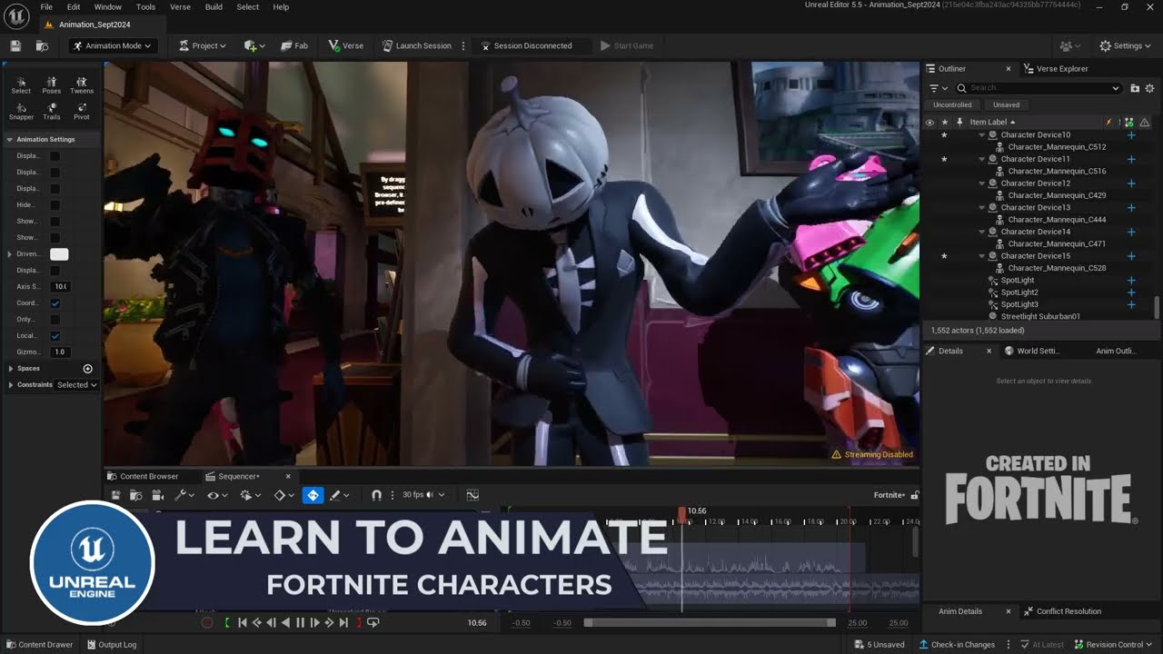Open the sequencer curve editor icon
Image resolution: width=1163 pixels, height=654 pixels.
(x=472, y=495)
